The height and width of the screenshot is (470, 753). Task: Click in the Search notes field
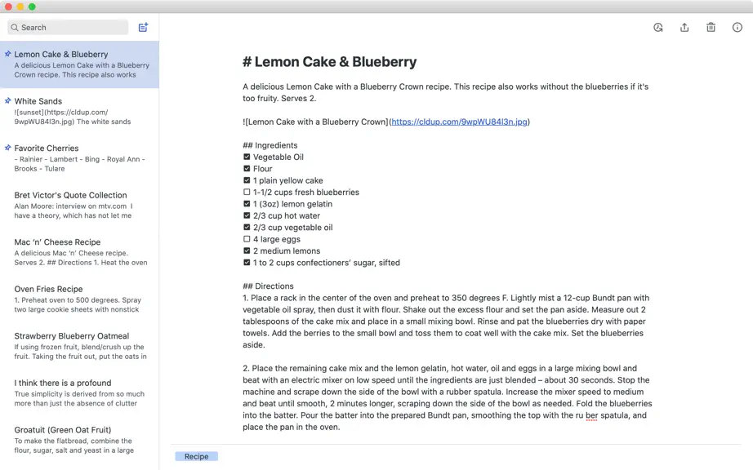68,28
